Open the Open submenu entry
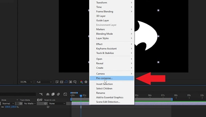 tap(112, 59)
